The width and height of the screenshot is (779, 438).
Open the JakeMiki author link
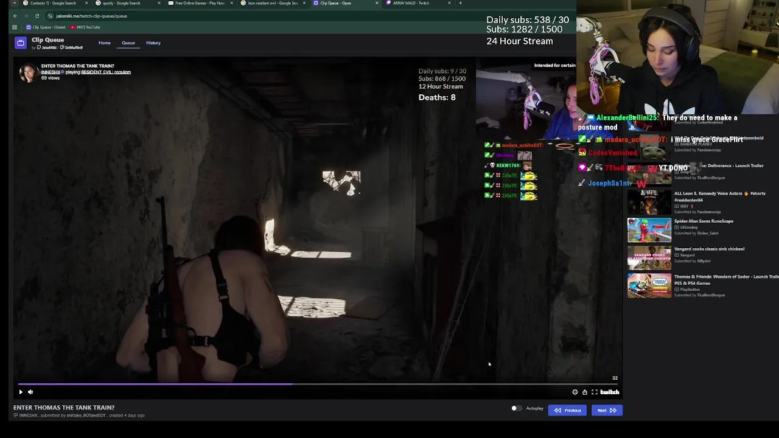[47, 47]
